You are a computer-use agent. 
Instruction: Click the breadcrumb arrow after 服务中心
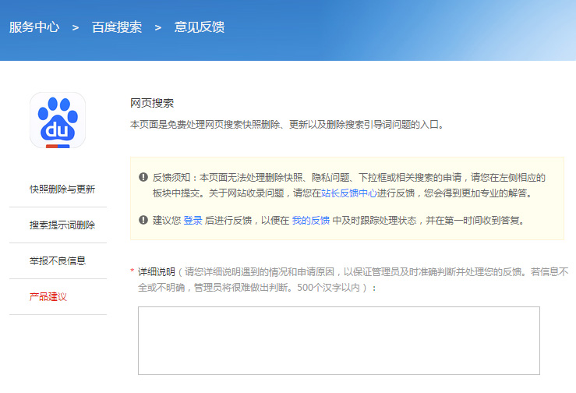[76, 27]
